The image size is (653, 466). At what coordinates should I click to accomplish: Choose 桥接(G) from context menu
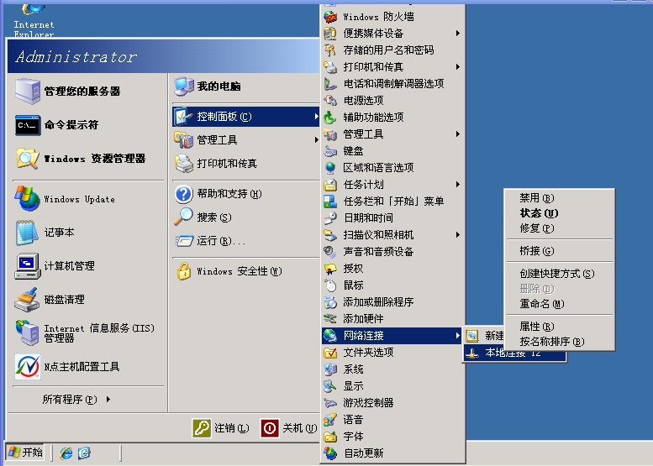560,251
